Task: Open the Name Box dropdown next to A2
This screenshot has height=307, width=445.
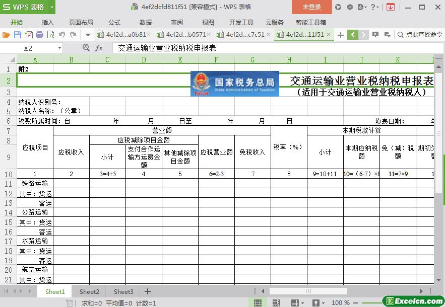Action: pyautogui.click(x=59, y=48)
